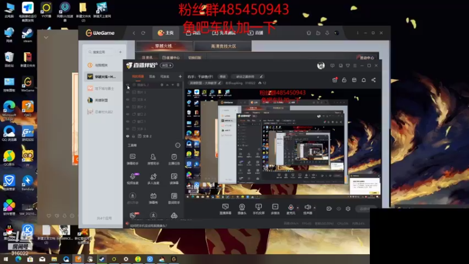Expand the microphone options arrow
469x264 pixels.
click(x=298, y=208)
